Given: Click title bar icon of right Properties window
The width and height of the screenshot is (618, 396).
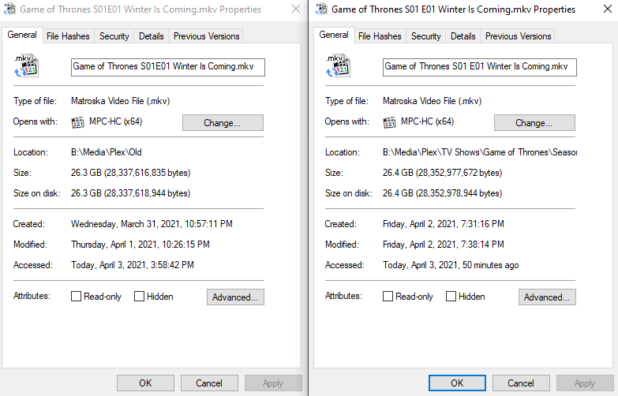Looking at the screenshot, I should click(321, 9).
